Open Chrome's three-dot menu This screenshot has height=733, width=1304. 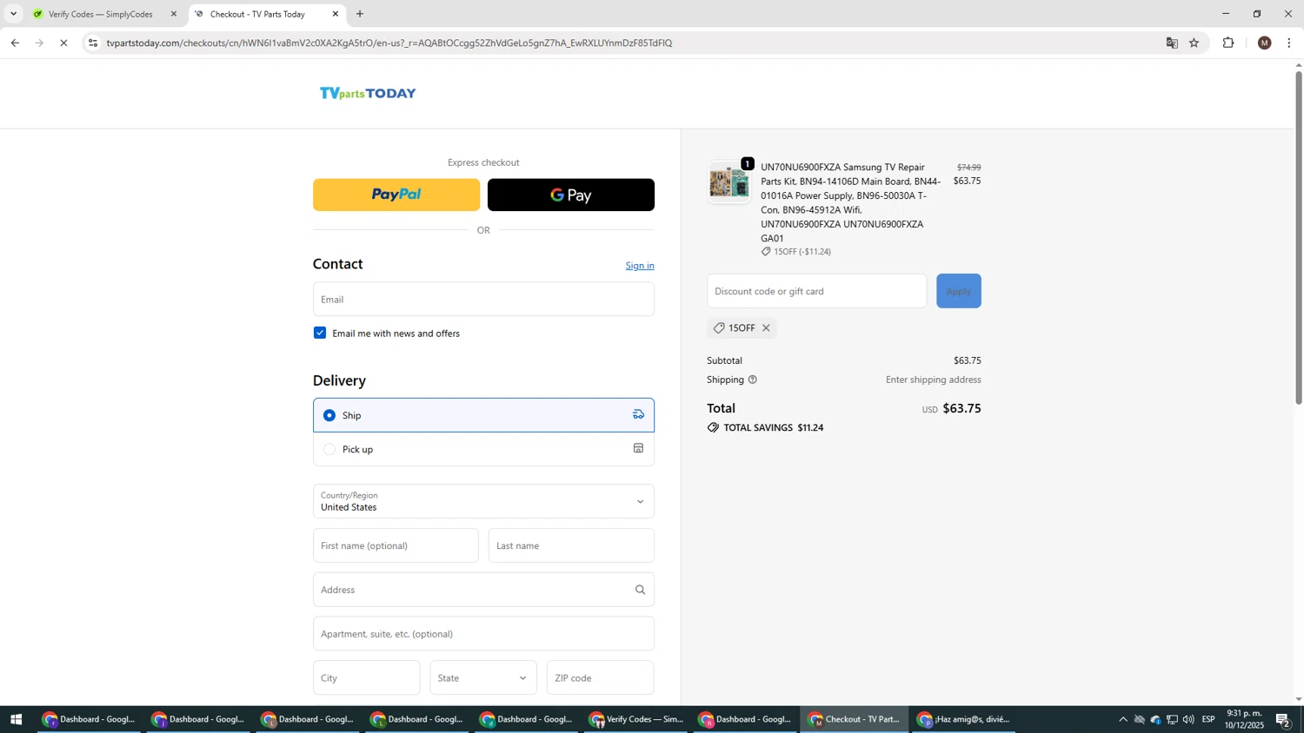click(1289, 43)
